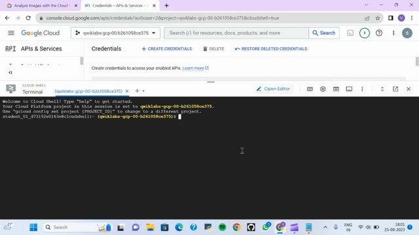Toggle Cloud Shell panel maximize/restore arrows
Image resolution: width=419 pixels, height=235 pixels.
click(x=382, y=89)
